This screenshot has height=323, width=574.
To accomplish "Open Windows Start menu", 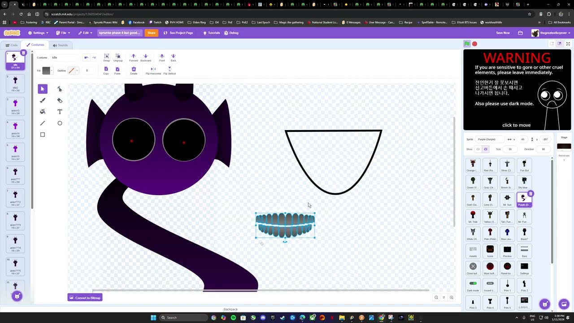I will point(153,318).
